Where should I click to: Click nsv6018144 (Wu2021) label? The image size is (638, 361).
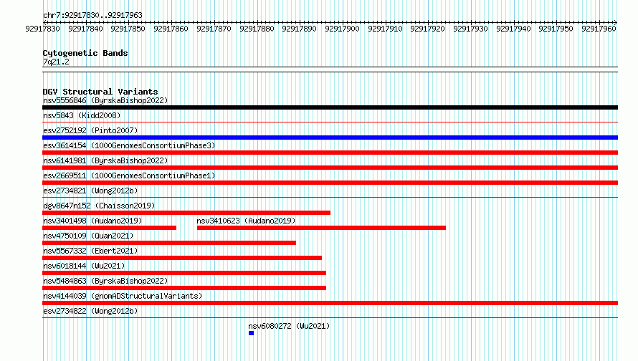[x=84, y=266]
